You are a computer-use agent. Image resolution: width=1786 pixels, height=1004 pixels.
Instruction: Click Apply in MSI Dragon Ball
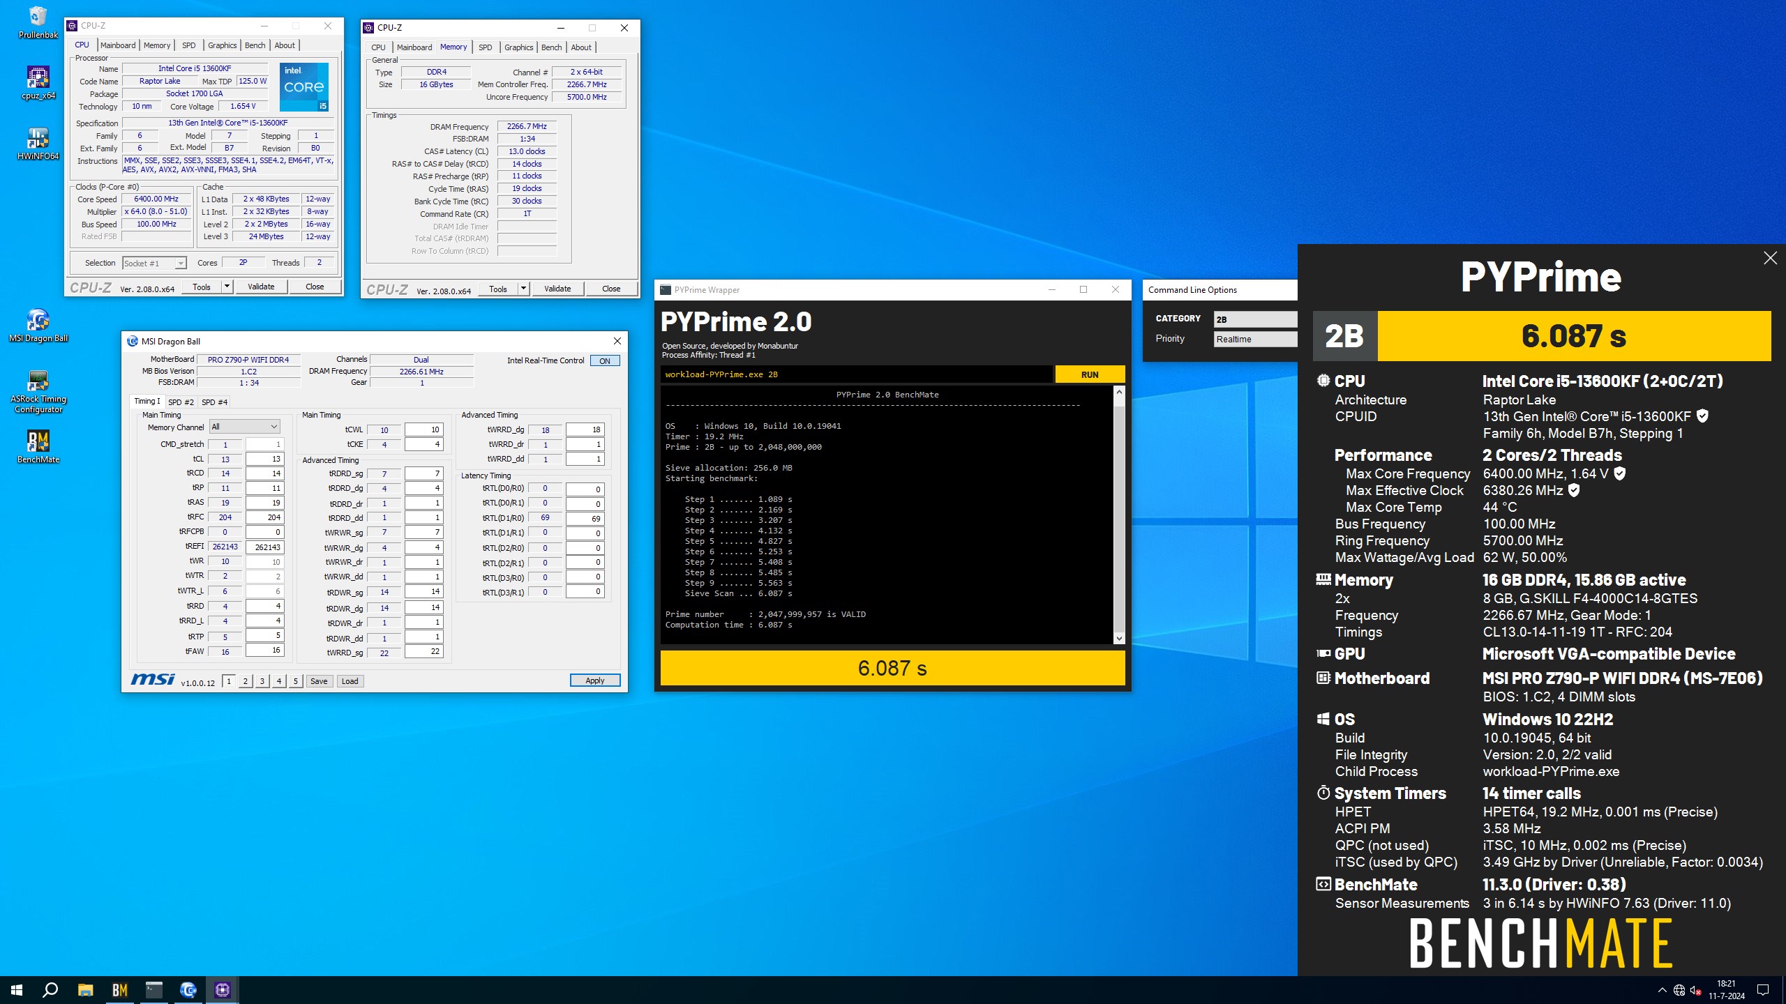point(594,680)
